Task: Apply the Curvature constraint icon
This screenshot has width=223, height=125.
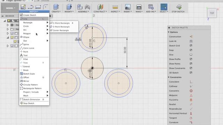Action: [x=191, y=122]
